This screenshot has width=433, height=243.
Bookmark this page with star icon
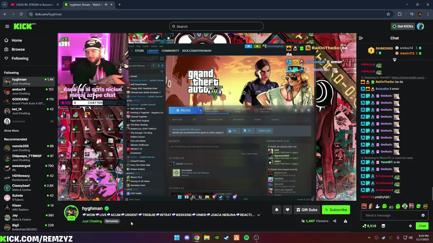point(388,14)
